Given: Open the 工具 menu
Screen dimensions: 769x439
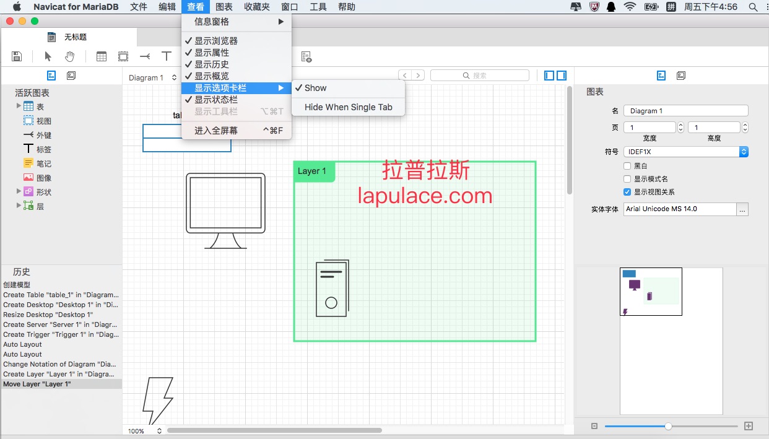Looking at the screenshot, I should (318, 7).
